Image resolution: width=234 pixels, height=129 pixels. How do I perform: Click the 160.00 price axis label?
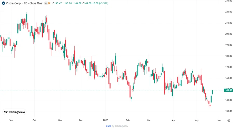tap(229, 78)
